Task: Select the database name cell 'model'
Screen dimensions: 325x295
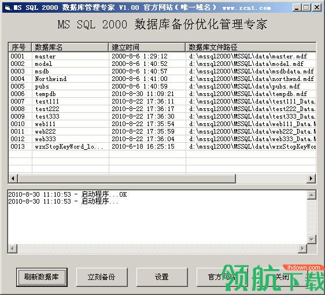Action: click(x=43, y=64)
